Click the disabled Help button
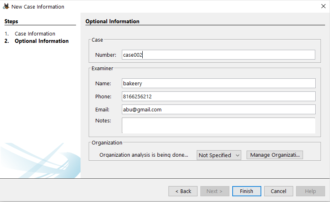Viewport: 330px width, 202px height. 310,191
